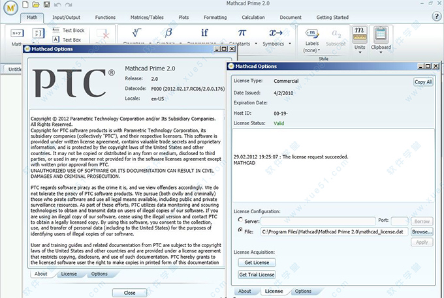Select License tab in left Options window
The height and width of the screenshot is (298, 444).
point(69,274)
